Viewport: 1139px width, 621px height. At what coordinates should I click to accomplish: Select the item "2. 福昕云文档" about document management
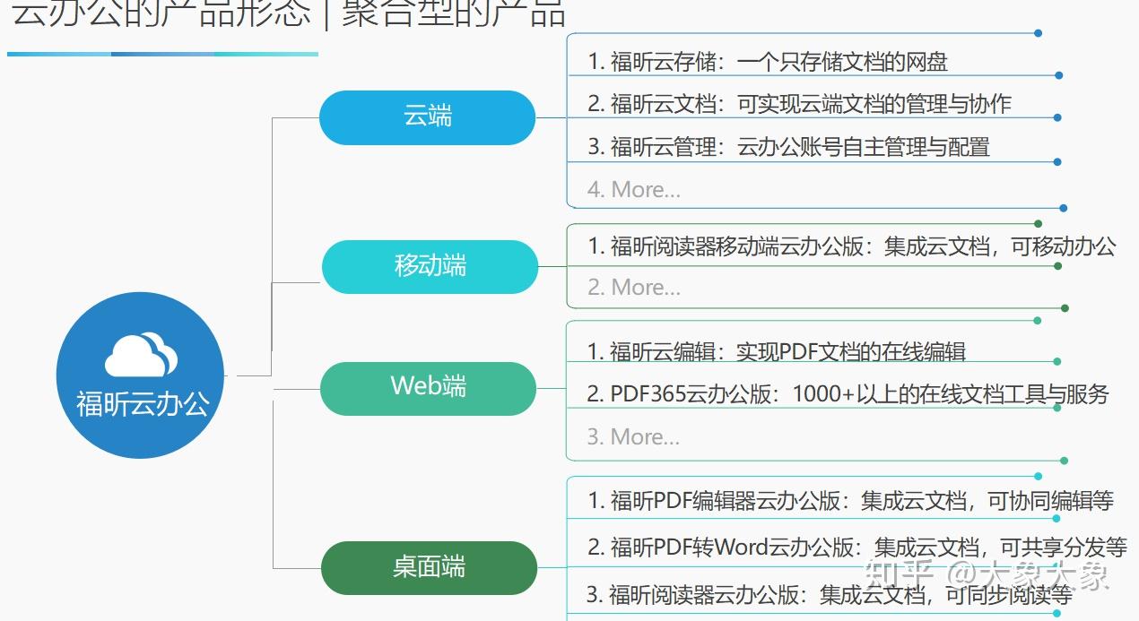800,104
